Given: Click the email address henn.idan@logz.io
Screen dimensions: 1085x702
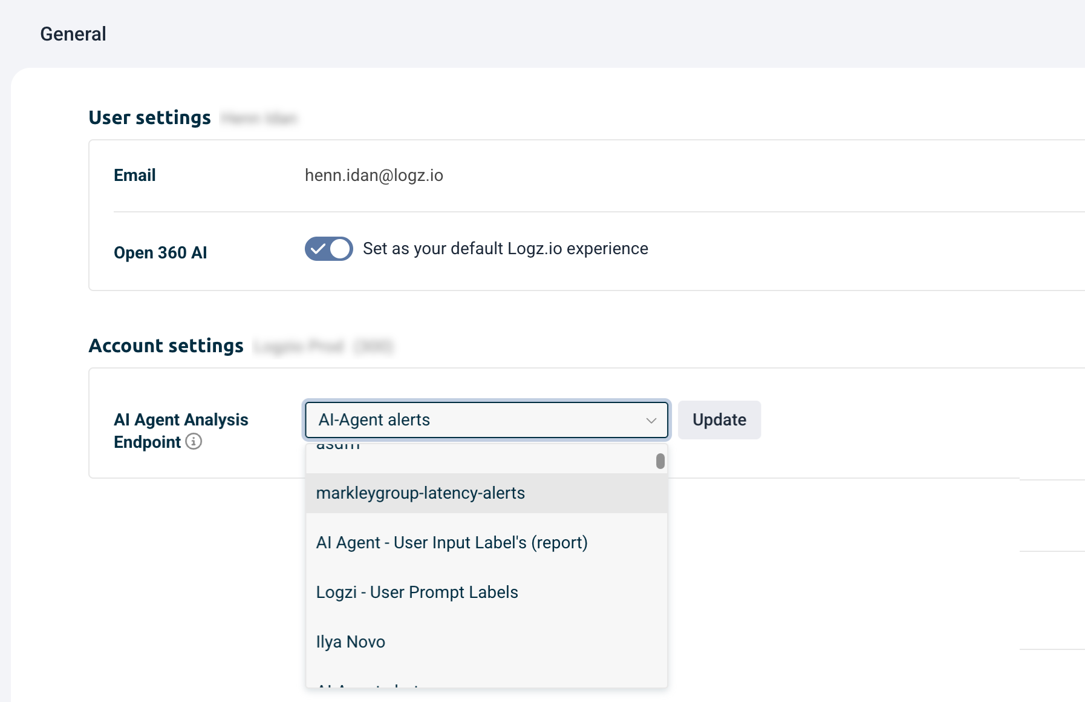Looking at the screenshot, I should coord(374,175).
